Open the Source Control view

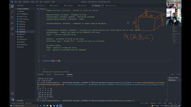[12, 17]
